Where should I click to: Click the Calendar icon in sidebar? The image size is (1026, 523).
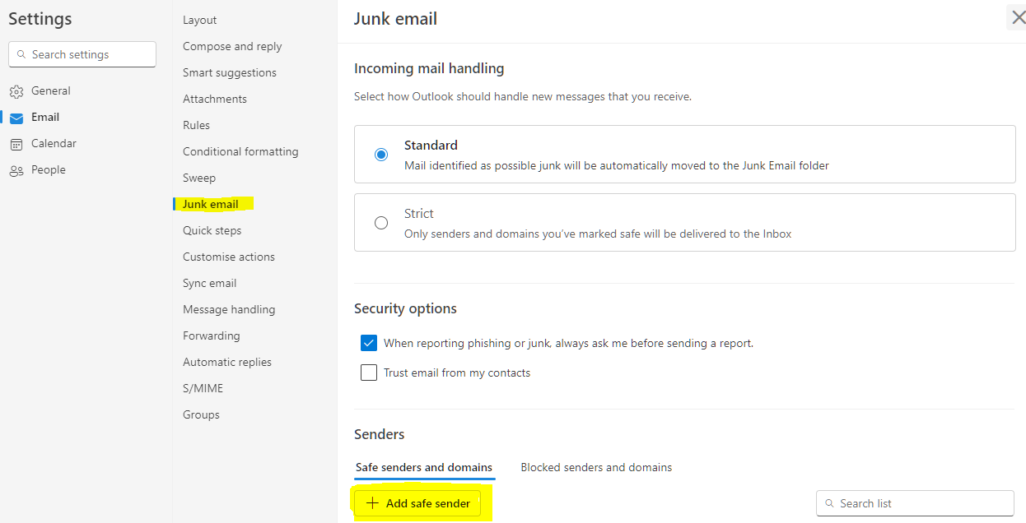[x=16, y=144]
